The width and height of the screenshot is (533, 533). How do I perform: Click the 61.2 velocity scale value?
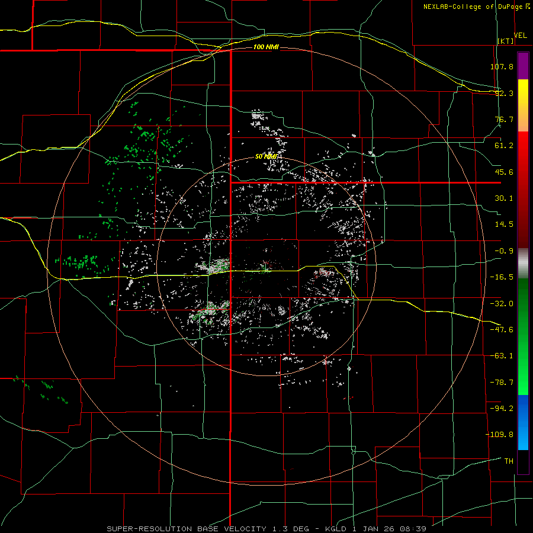[504, 146]
